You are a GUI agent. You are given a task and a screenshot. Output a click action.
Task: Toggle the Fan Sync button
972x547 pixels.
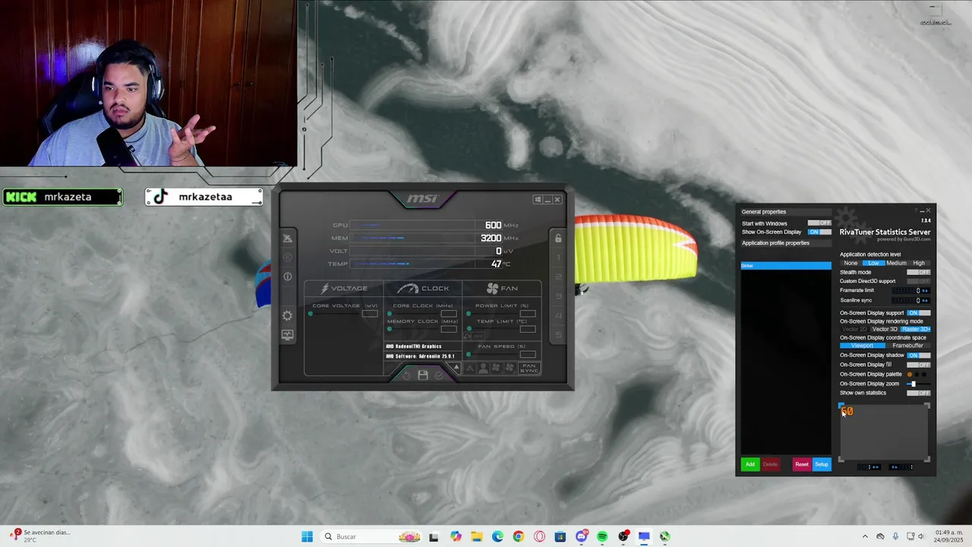tap(529, 368)
